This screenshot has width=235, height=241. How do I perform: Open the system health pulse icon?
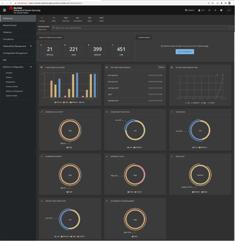[215, 10]
